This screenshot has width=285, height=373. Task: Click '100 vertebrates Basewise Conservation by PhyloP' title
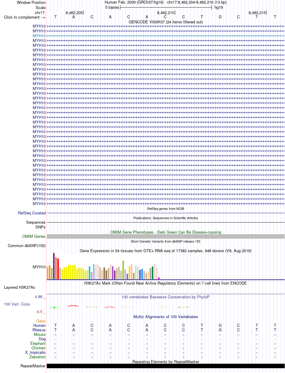click(x=166, y=297)
